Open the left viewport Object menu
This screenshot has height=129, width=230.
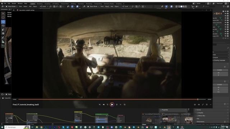pyautogui.click(x=35, y=6)
